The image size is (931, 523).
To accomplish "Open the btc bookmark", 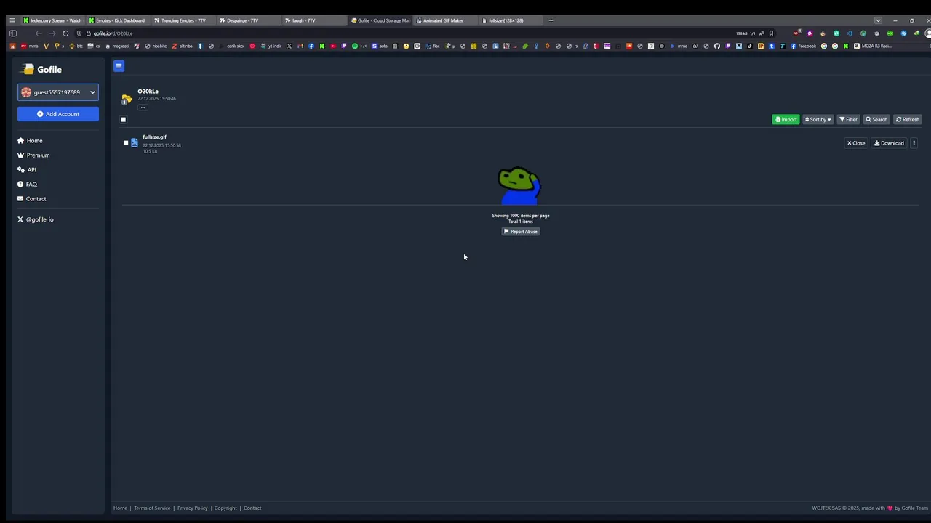I will (75, 46).
